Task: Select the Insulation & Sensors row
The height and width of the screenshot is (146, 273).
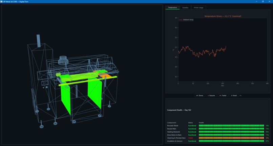Action: click(218, 141)
